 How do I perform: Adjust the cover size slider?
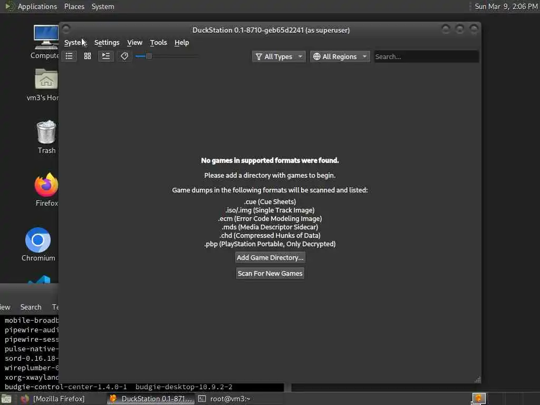[166, 56]
